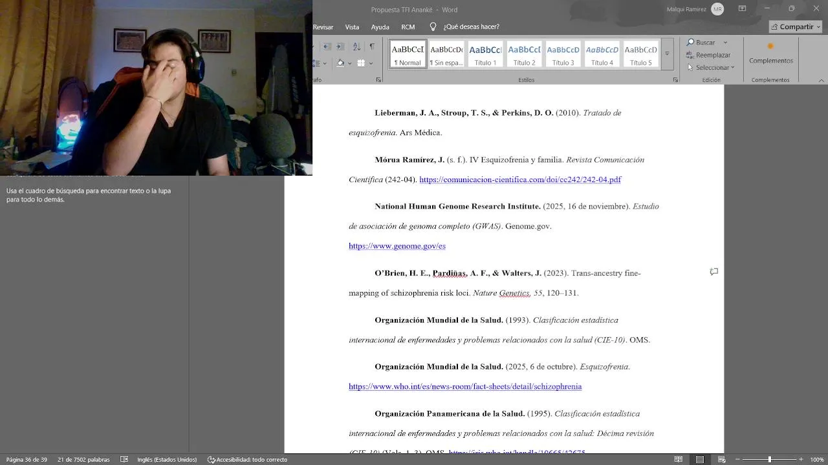Click the lightbulb tell-me icon
The height and width of the screenshot is (465, 828).
(433, 26)
